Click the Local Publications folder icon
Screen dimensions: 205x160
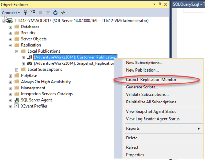tap(23, 51)
